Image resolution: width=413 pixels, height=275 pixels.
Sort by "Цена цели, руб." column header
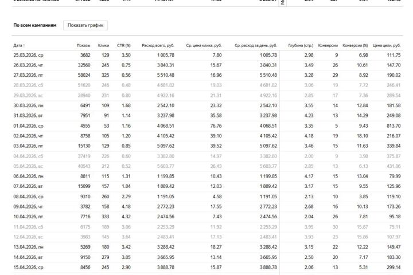[x=387, y=45]
